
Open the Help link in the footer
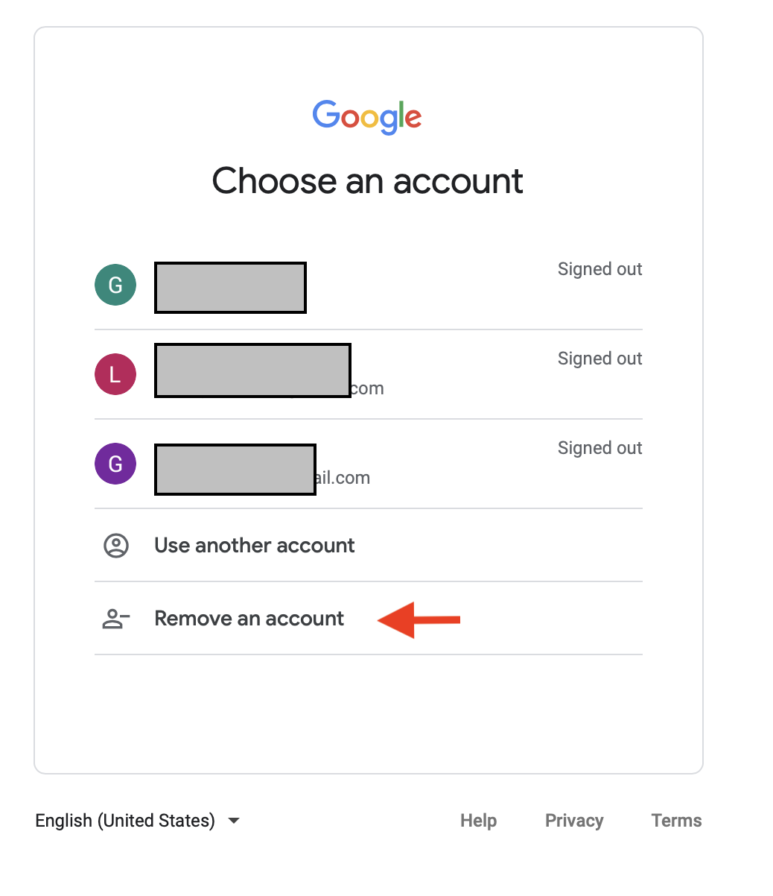coord(478,821)
